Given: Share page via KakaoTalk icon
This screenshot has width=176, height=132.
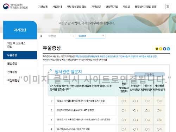Looking at the screenshot, I should [x=157, y=49].
